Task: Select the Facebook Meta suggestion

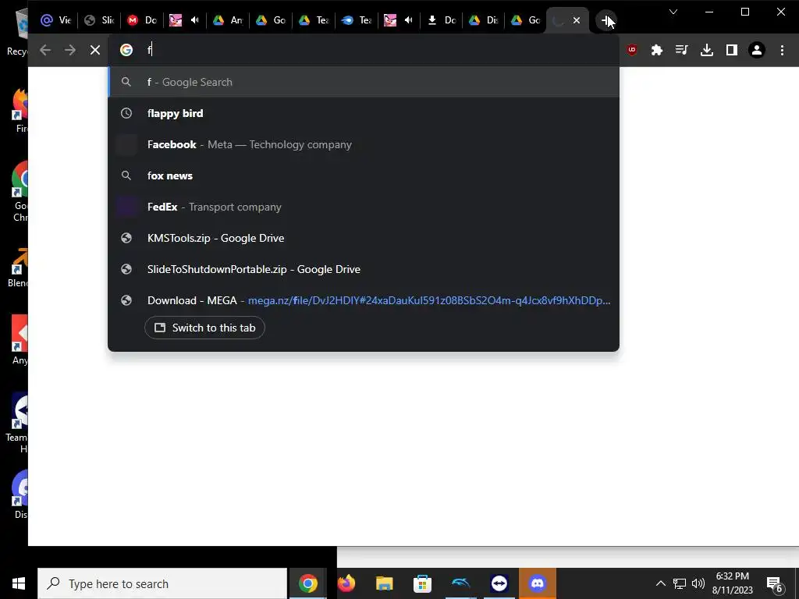Action: 364,144
